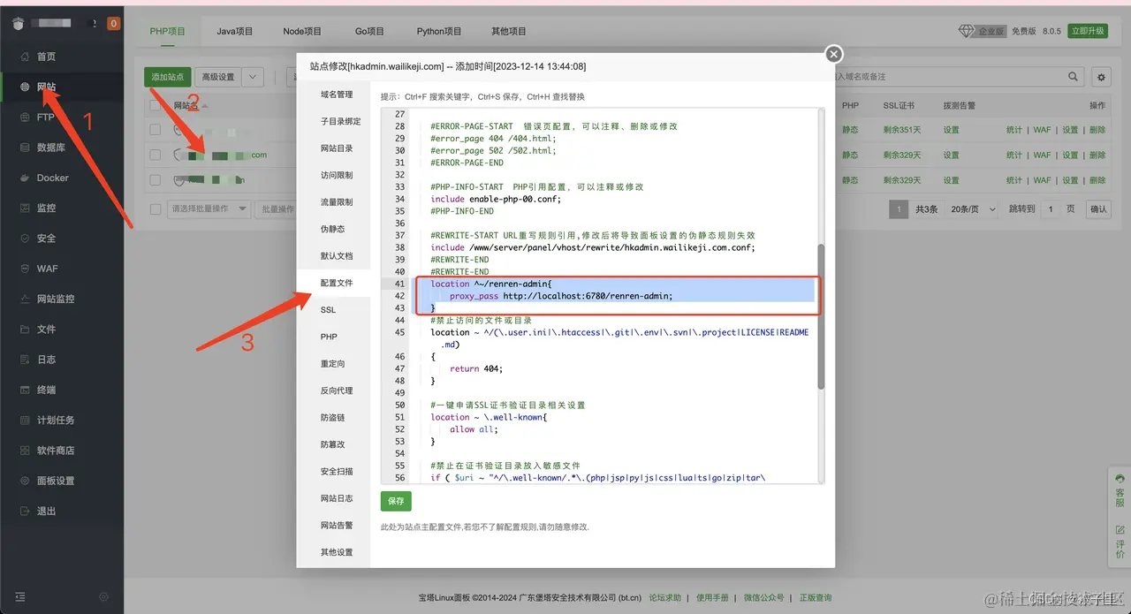Open the 20条/页 page size dropdown

962,209
